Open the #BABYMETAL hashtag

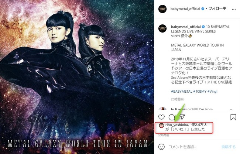[x=182, y=91]
